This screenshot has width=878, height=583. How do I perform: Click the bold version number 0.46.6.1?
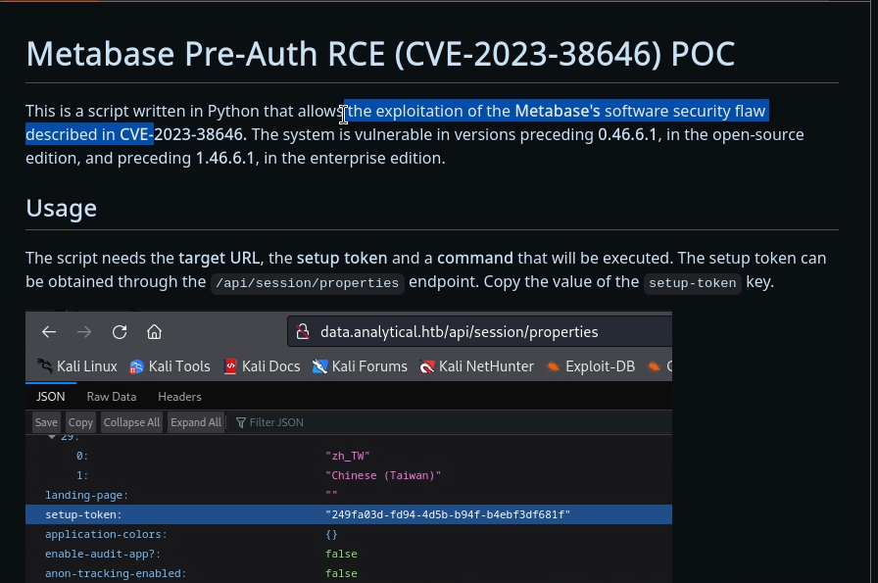click(x=627, y=134)
